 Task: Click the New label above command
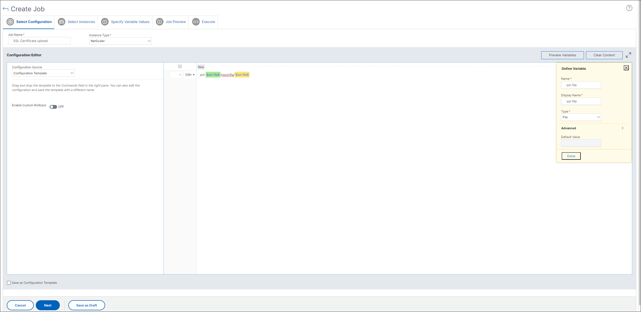(201, 67)
